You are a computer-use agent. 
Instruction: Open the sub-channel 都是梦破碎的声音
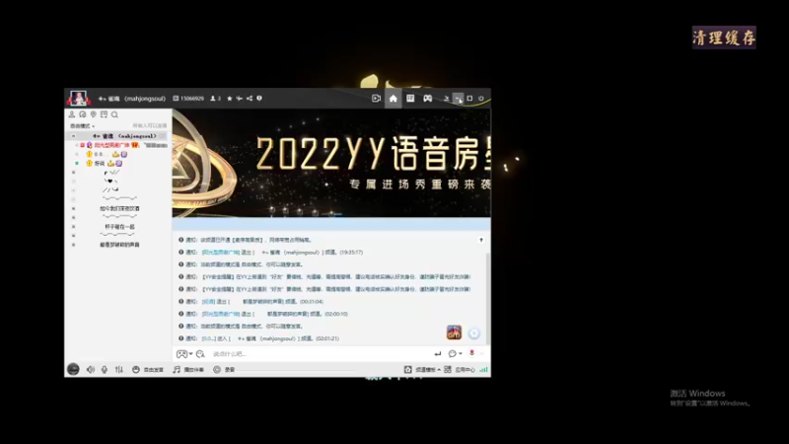pos(119,245)
